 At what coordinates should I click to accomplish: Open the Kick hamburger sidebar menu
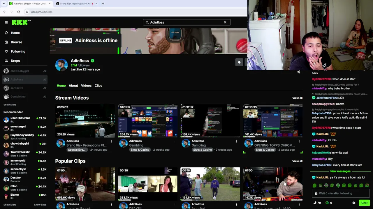tap(6, 22)
